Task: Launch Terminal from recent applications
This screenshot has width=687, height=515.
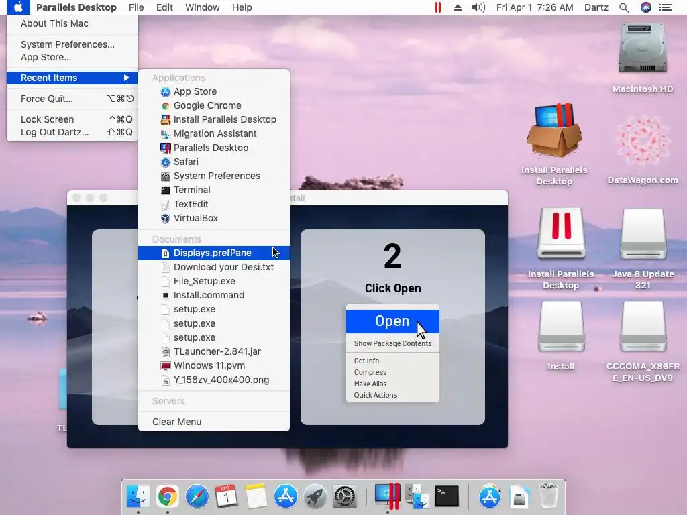Action: tap(214, 190)
